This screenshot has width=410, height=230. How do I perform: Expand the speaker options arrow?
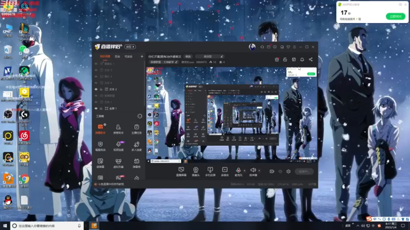pos(259,171)
